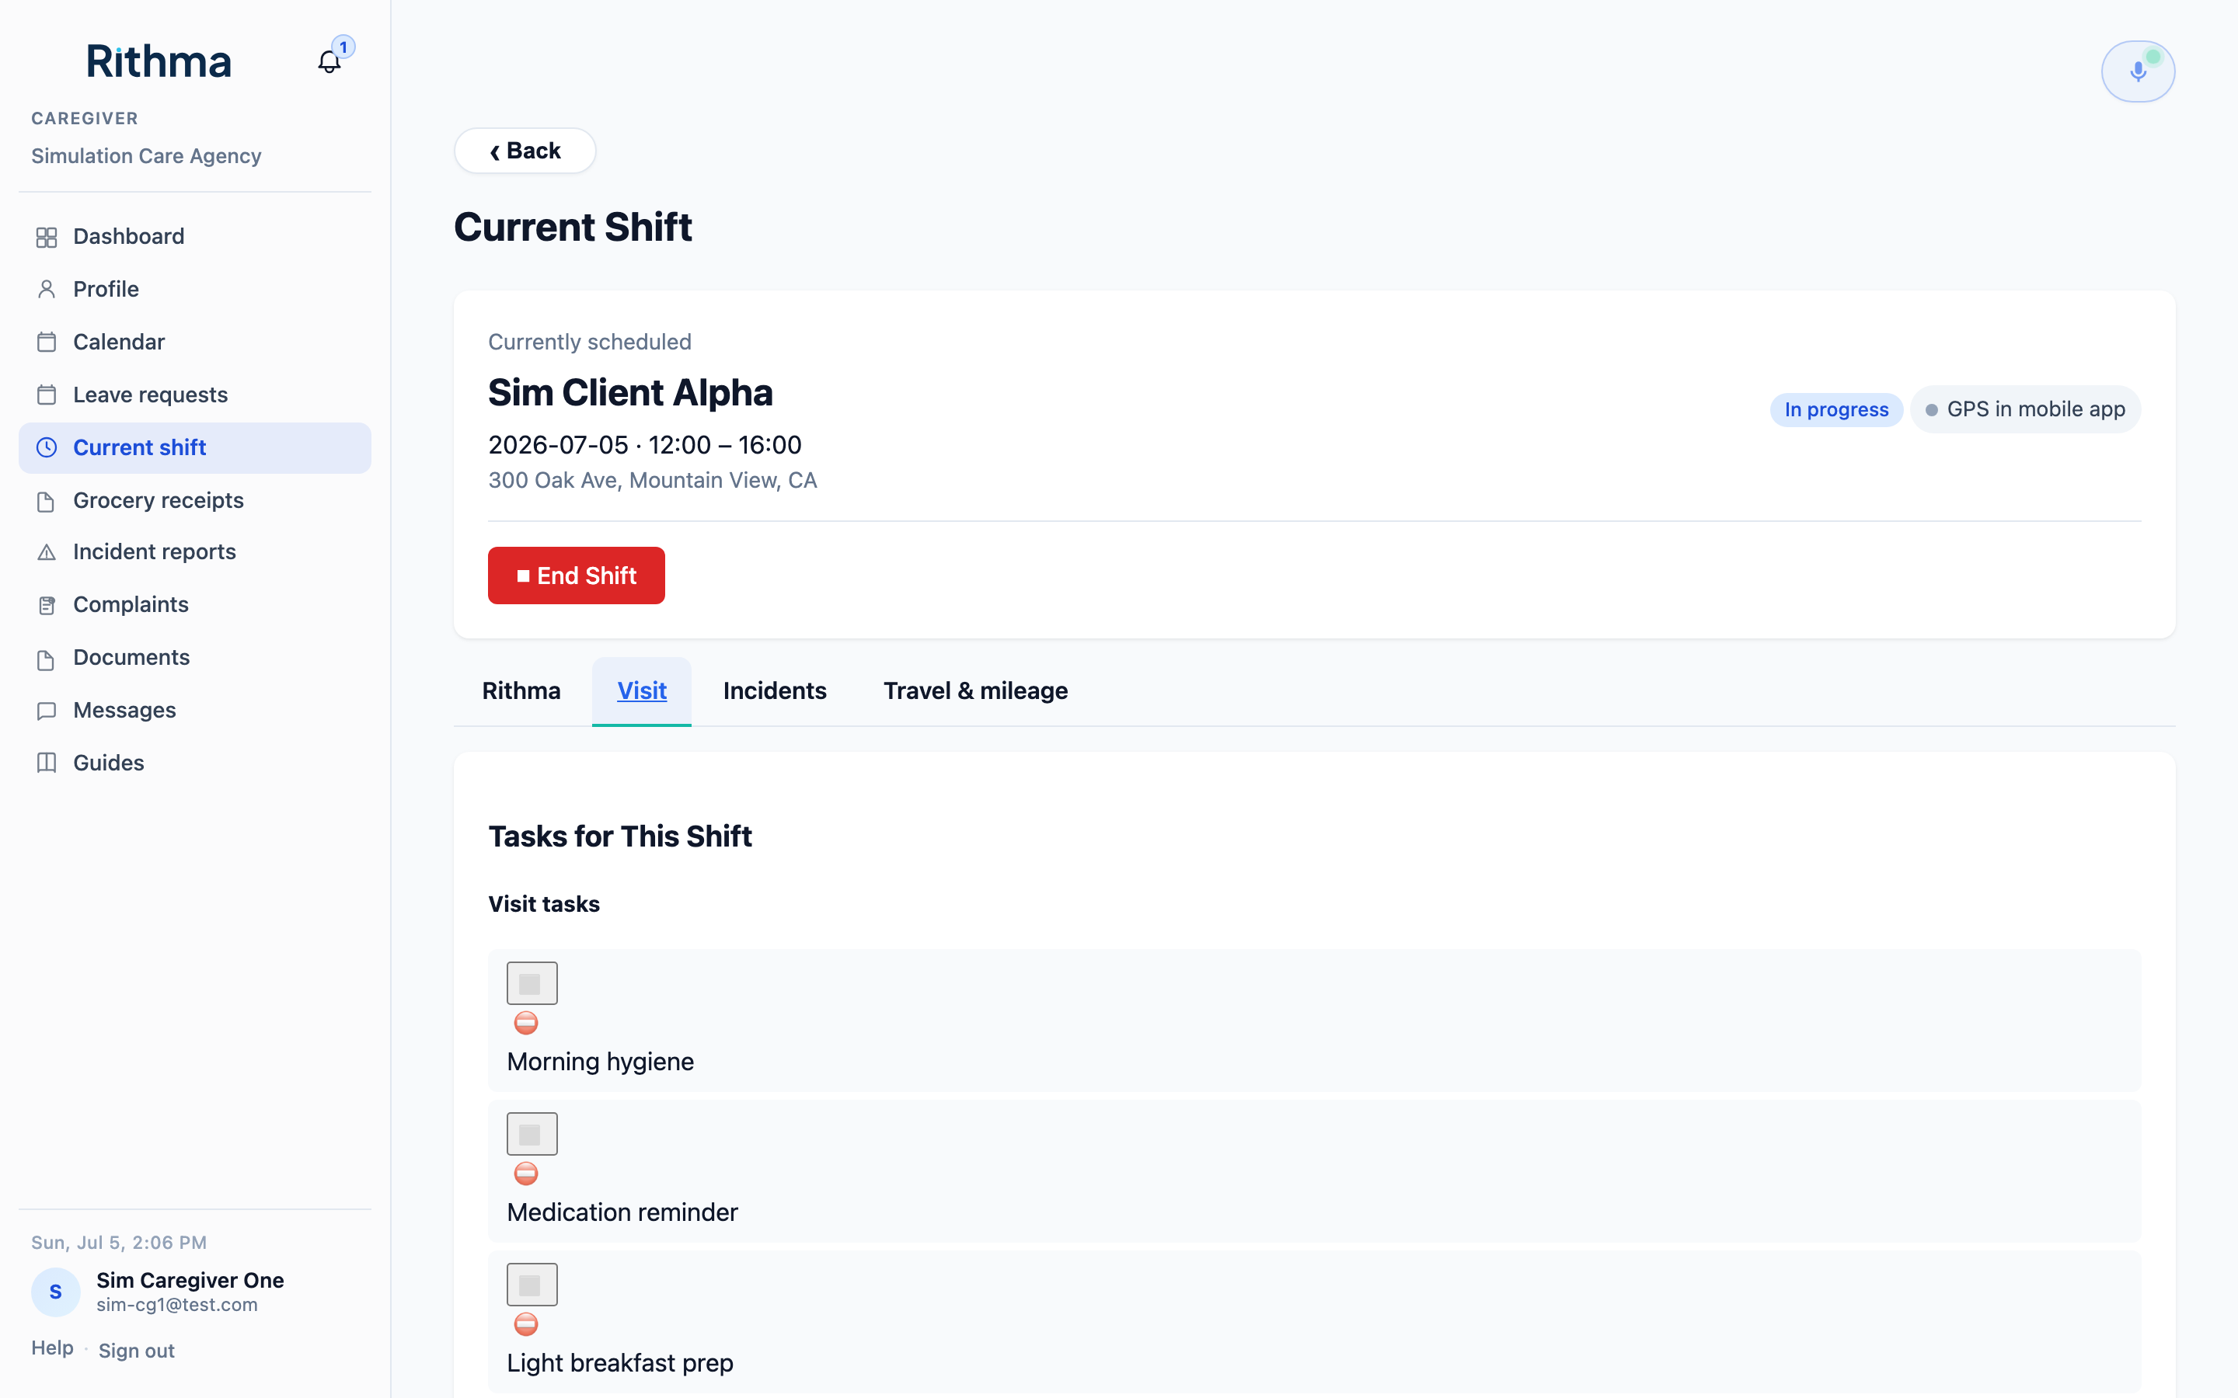Open Incident reports via the warning triangle icon
Screen dimensions: 2238x1398
47,552
